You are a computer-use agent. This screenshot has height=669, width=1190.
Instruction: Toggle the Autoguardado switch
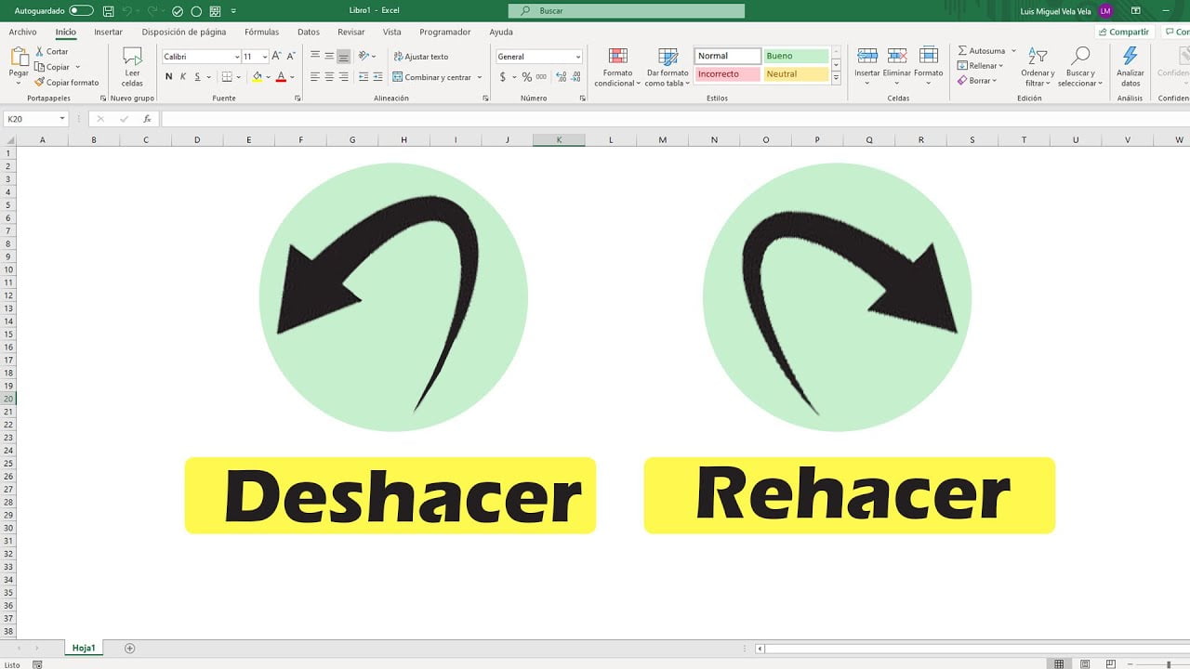pos(82,11)
